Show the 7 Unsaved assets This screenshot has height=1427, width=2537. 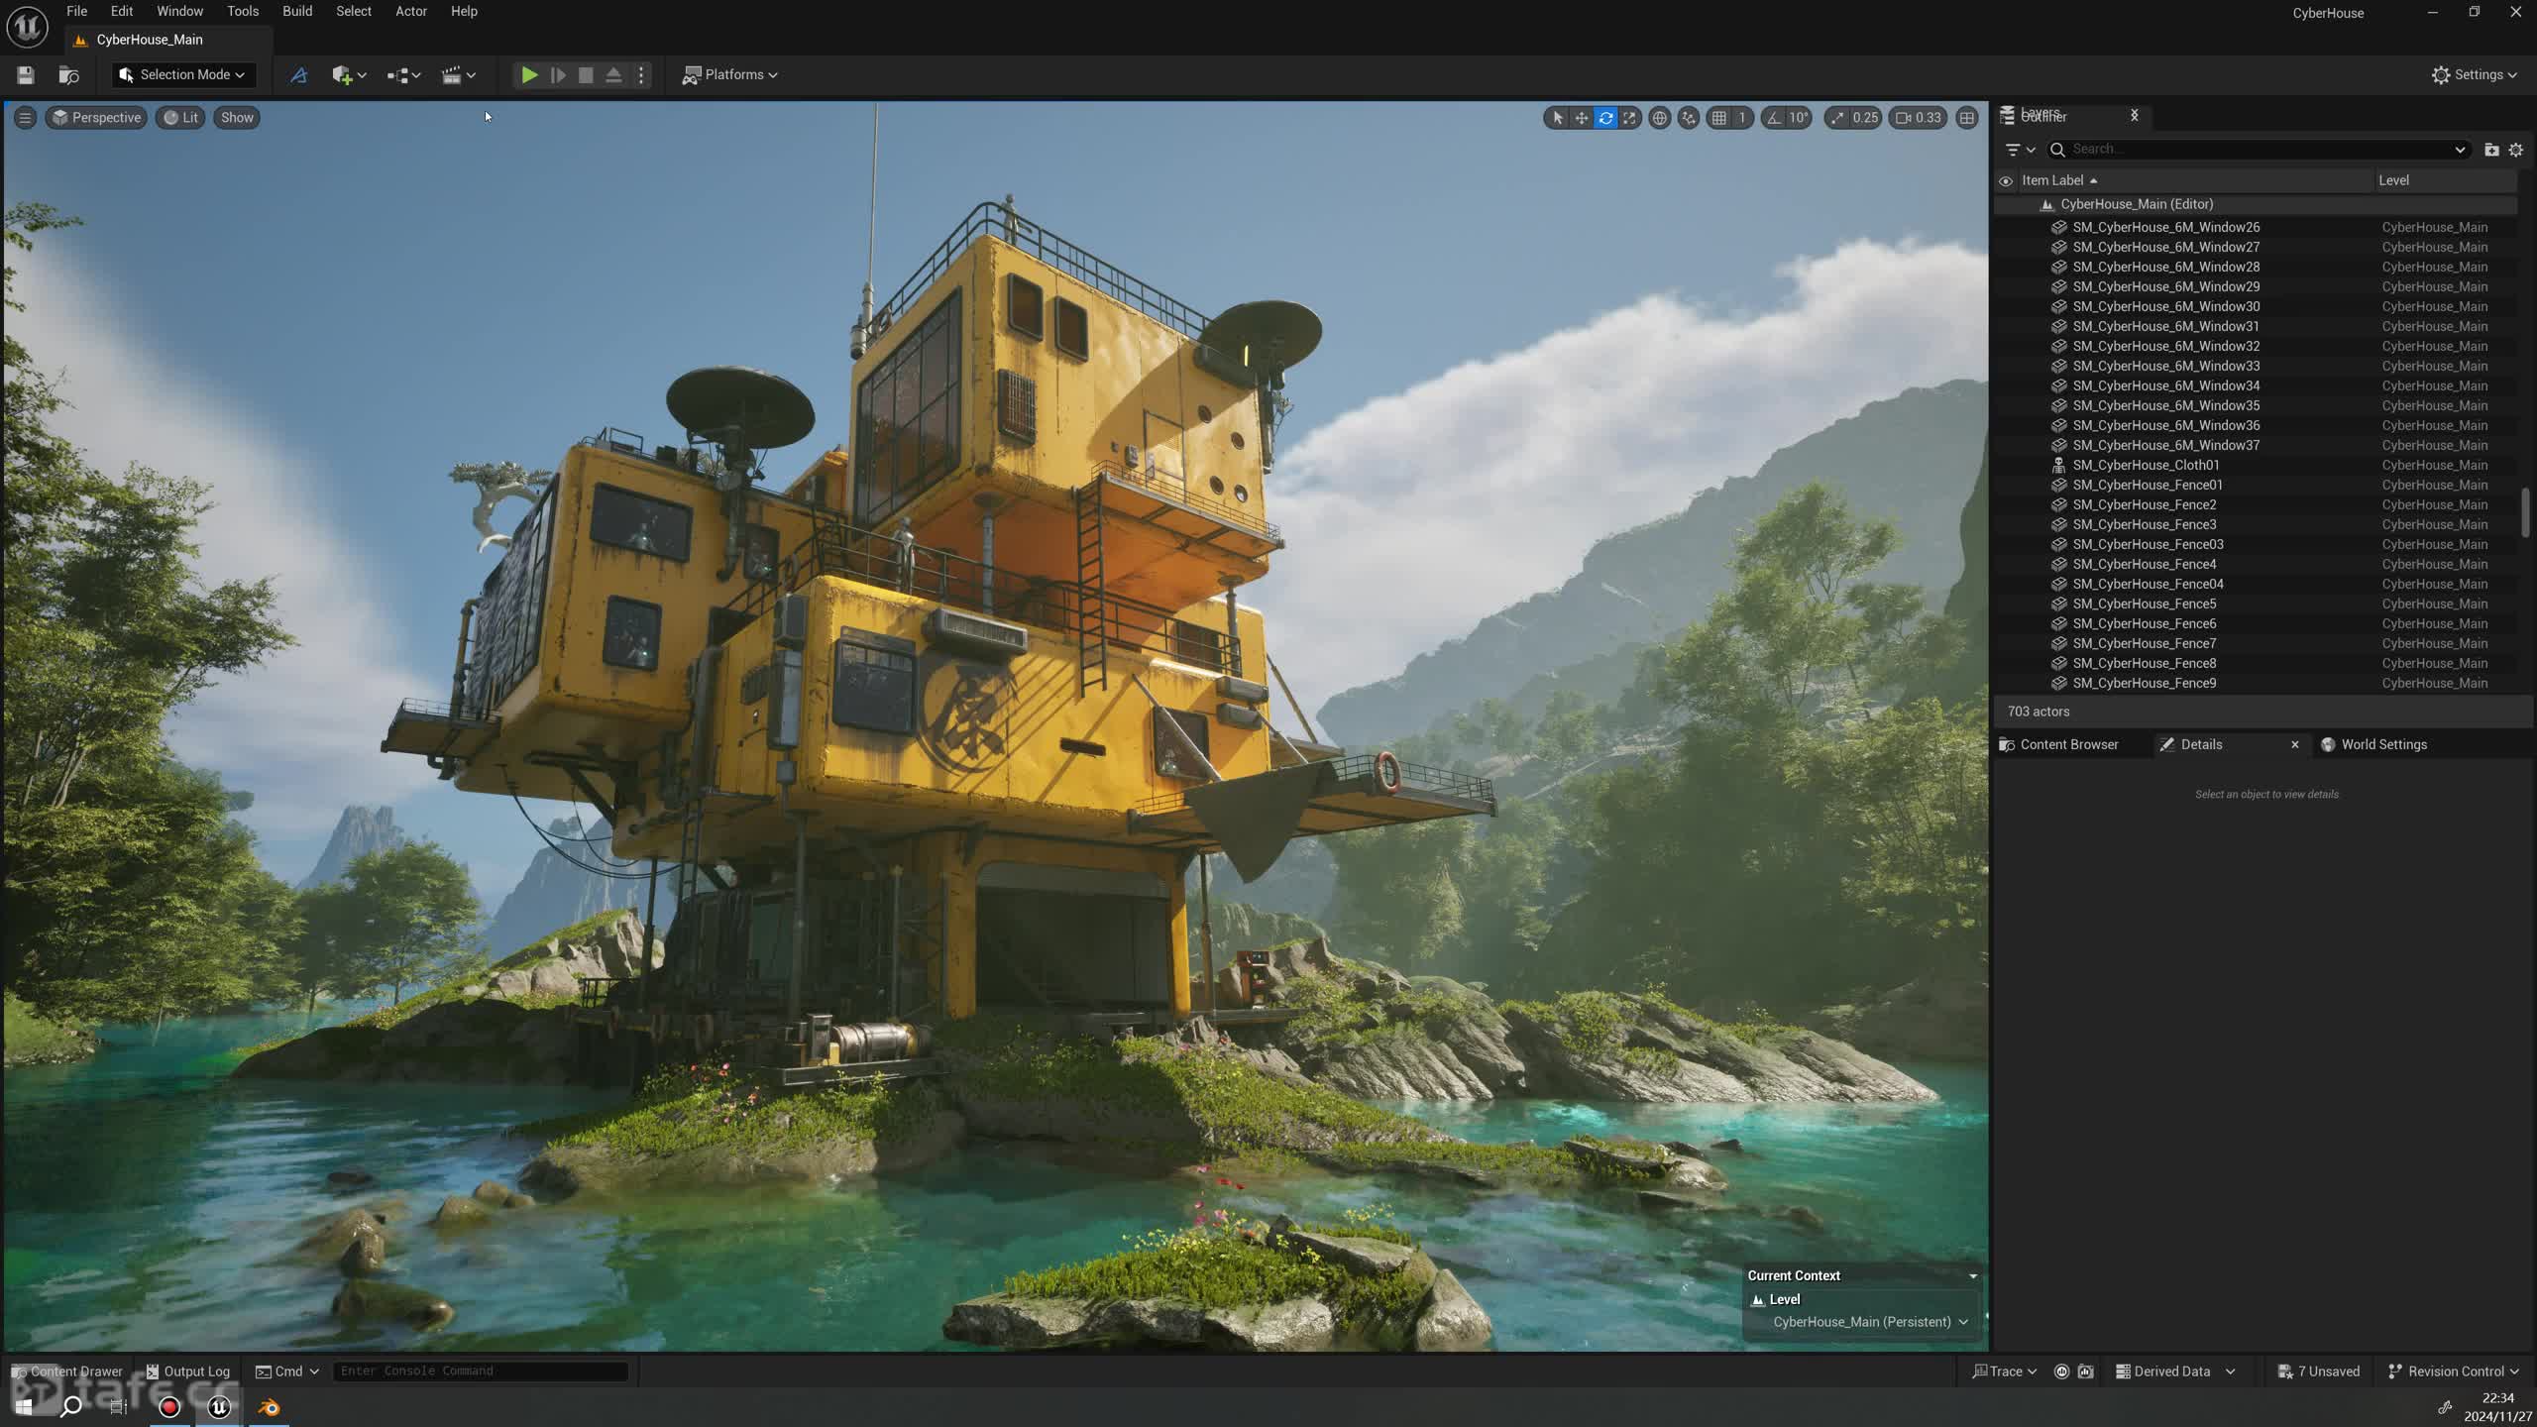point(2318,1372)
